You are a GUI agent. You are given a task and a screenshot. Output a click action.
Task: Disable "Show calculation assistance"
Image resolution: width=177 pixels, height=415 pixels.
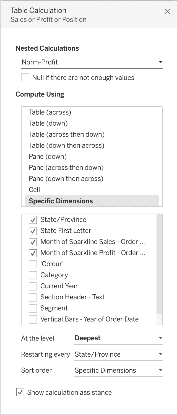pos(20,392)
